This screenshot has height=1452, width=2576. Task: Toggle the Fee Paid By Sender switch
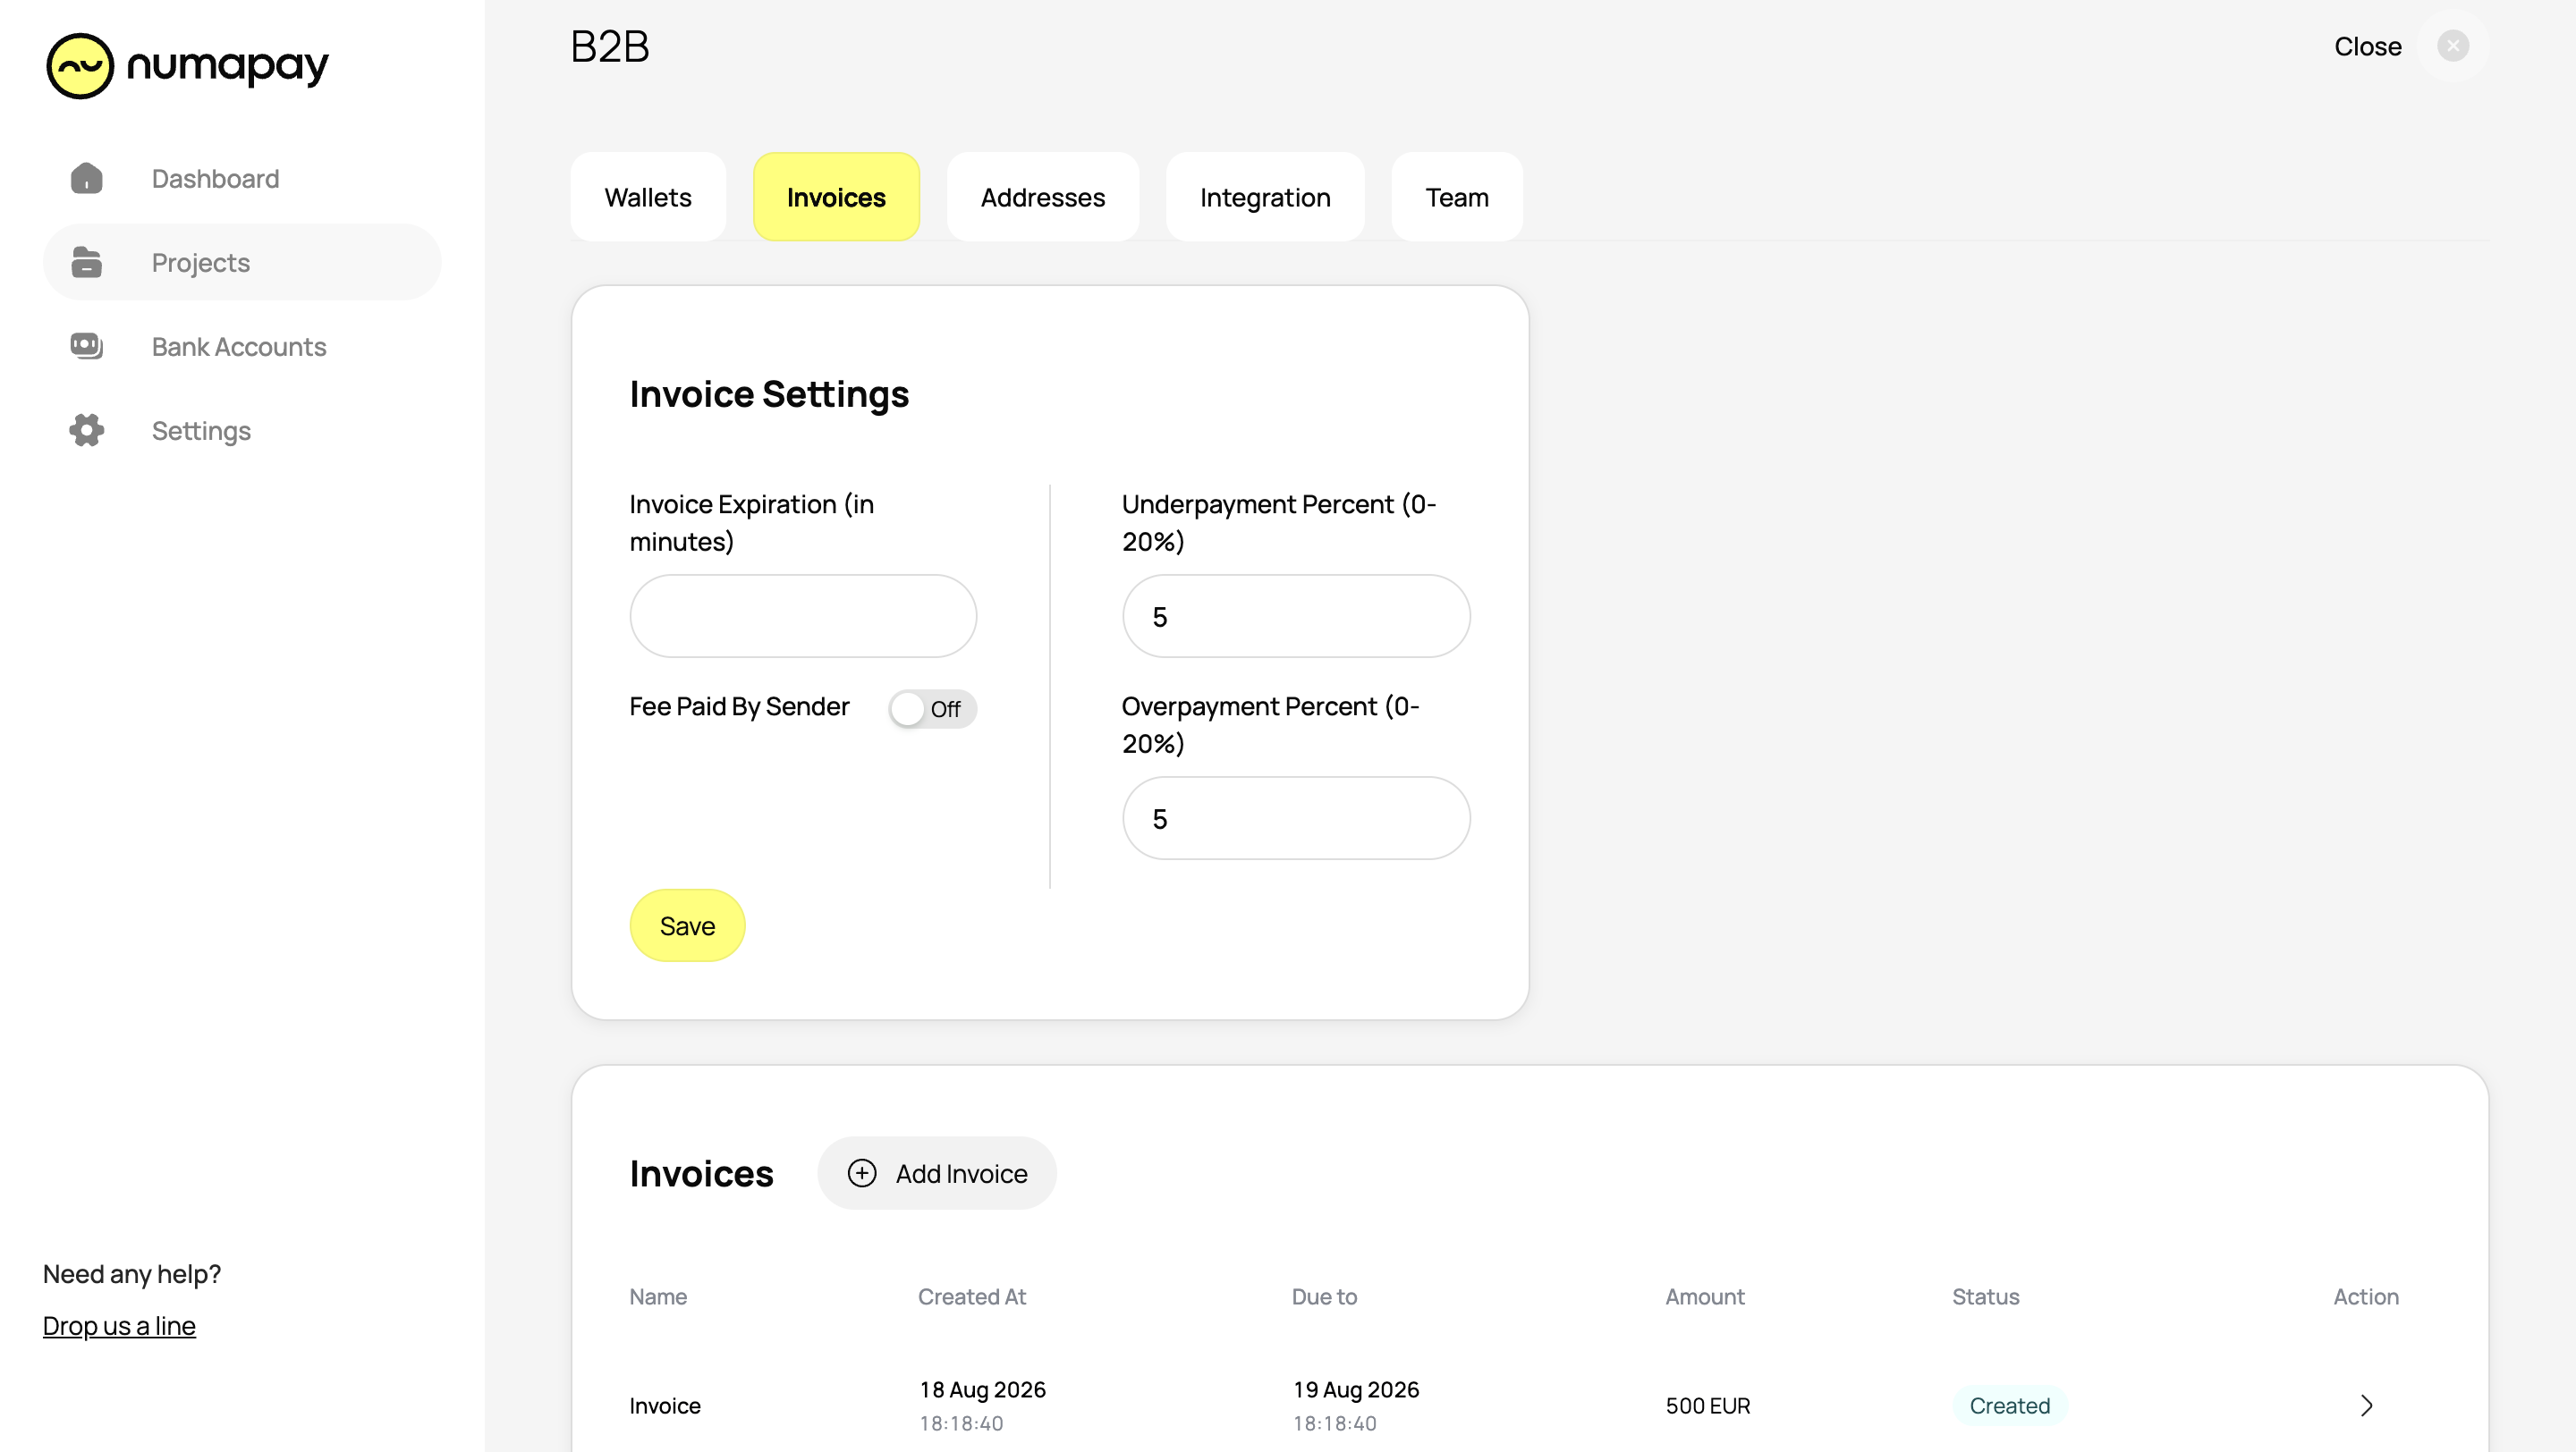tap(932, 708)
